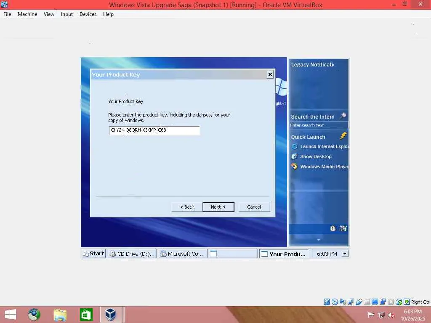
Task: Click the Legacy Notification header
Action: coord(312,64)
